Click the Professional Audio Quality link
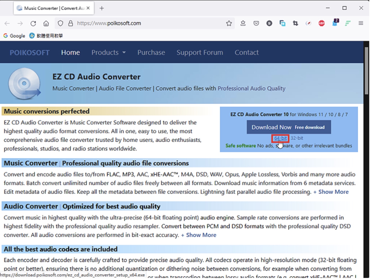The width and height of the screenshot is (370, 280). click(x=252, y=89)
